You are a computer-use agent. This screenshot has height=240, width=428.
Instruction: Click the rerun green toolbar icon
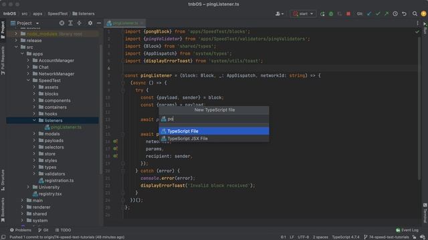pyautogui.click(x=322, y=13)
